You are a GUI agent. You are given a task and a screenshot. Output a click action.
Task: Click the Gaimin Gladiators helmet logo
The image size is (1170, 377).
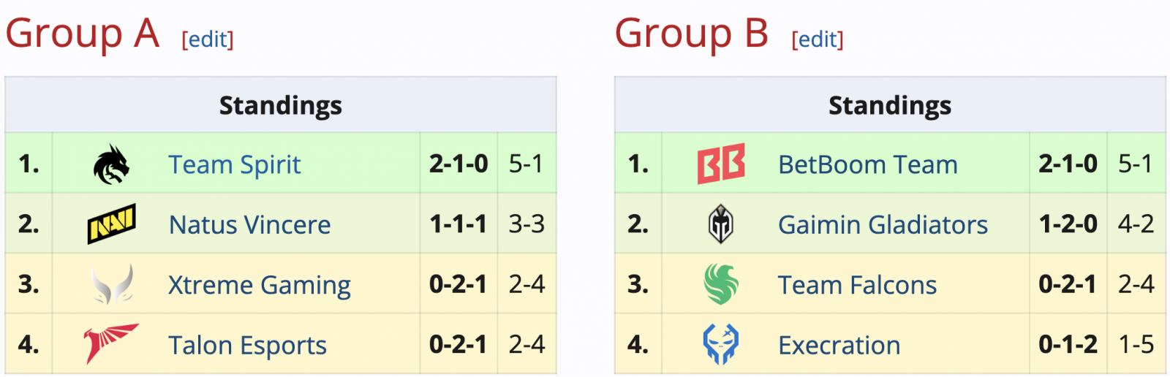click(x=721, y=224)
